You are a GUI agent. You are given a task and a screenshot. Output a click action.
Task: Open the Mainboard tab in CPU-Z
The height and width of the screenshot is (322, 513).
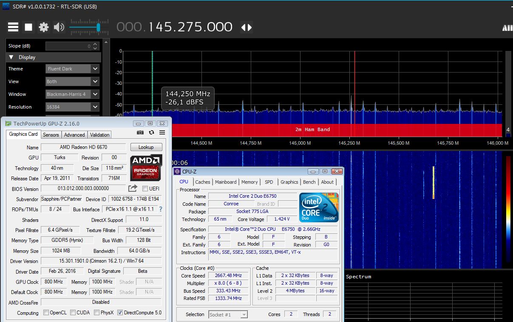[x=226, y=182]
